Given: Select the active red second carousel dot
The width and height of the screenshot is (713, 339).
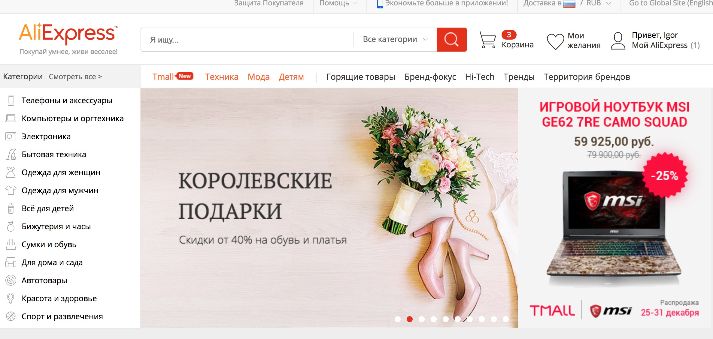Looking at the screenshot, I should coord(410,319).
